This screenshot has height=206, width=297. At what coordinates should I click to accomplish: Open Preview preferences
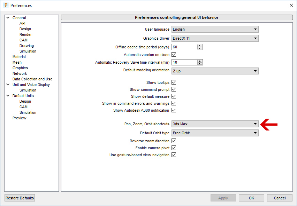coord(19,118)
